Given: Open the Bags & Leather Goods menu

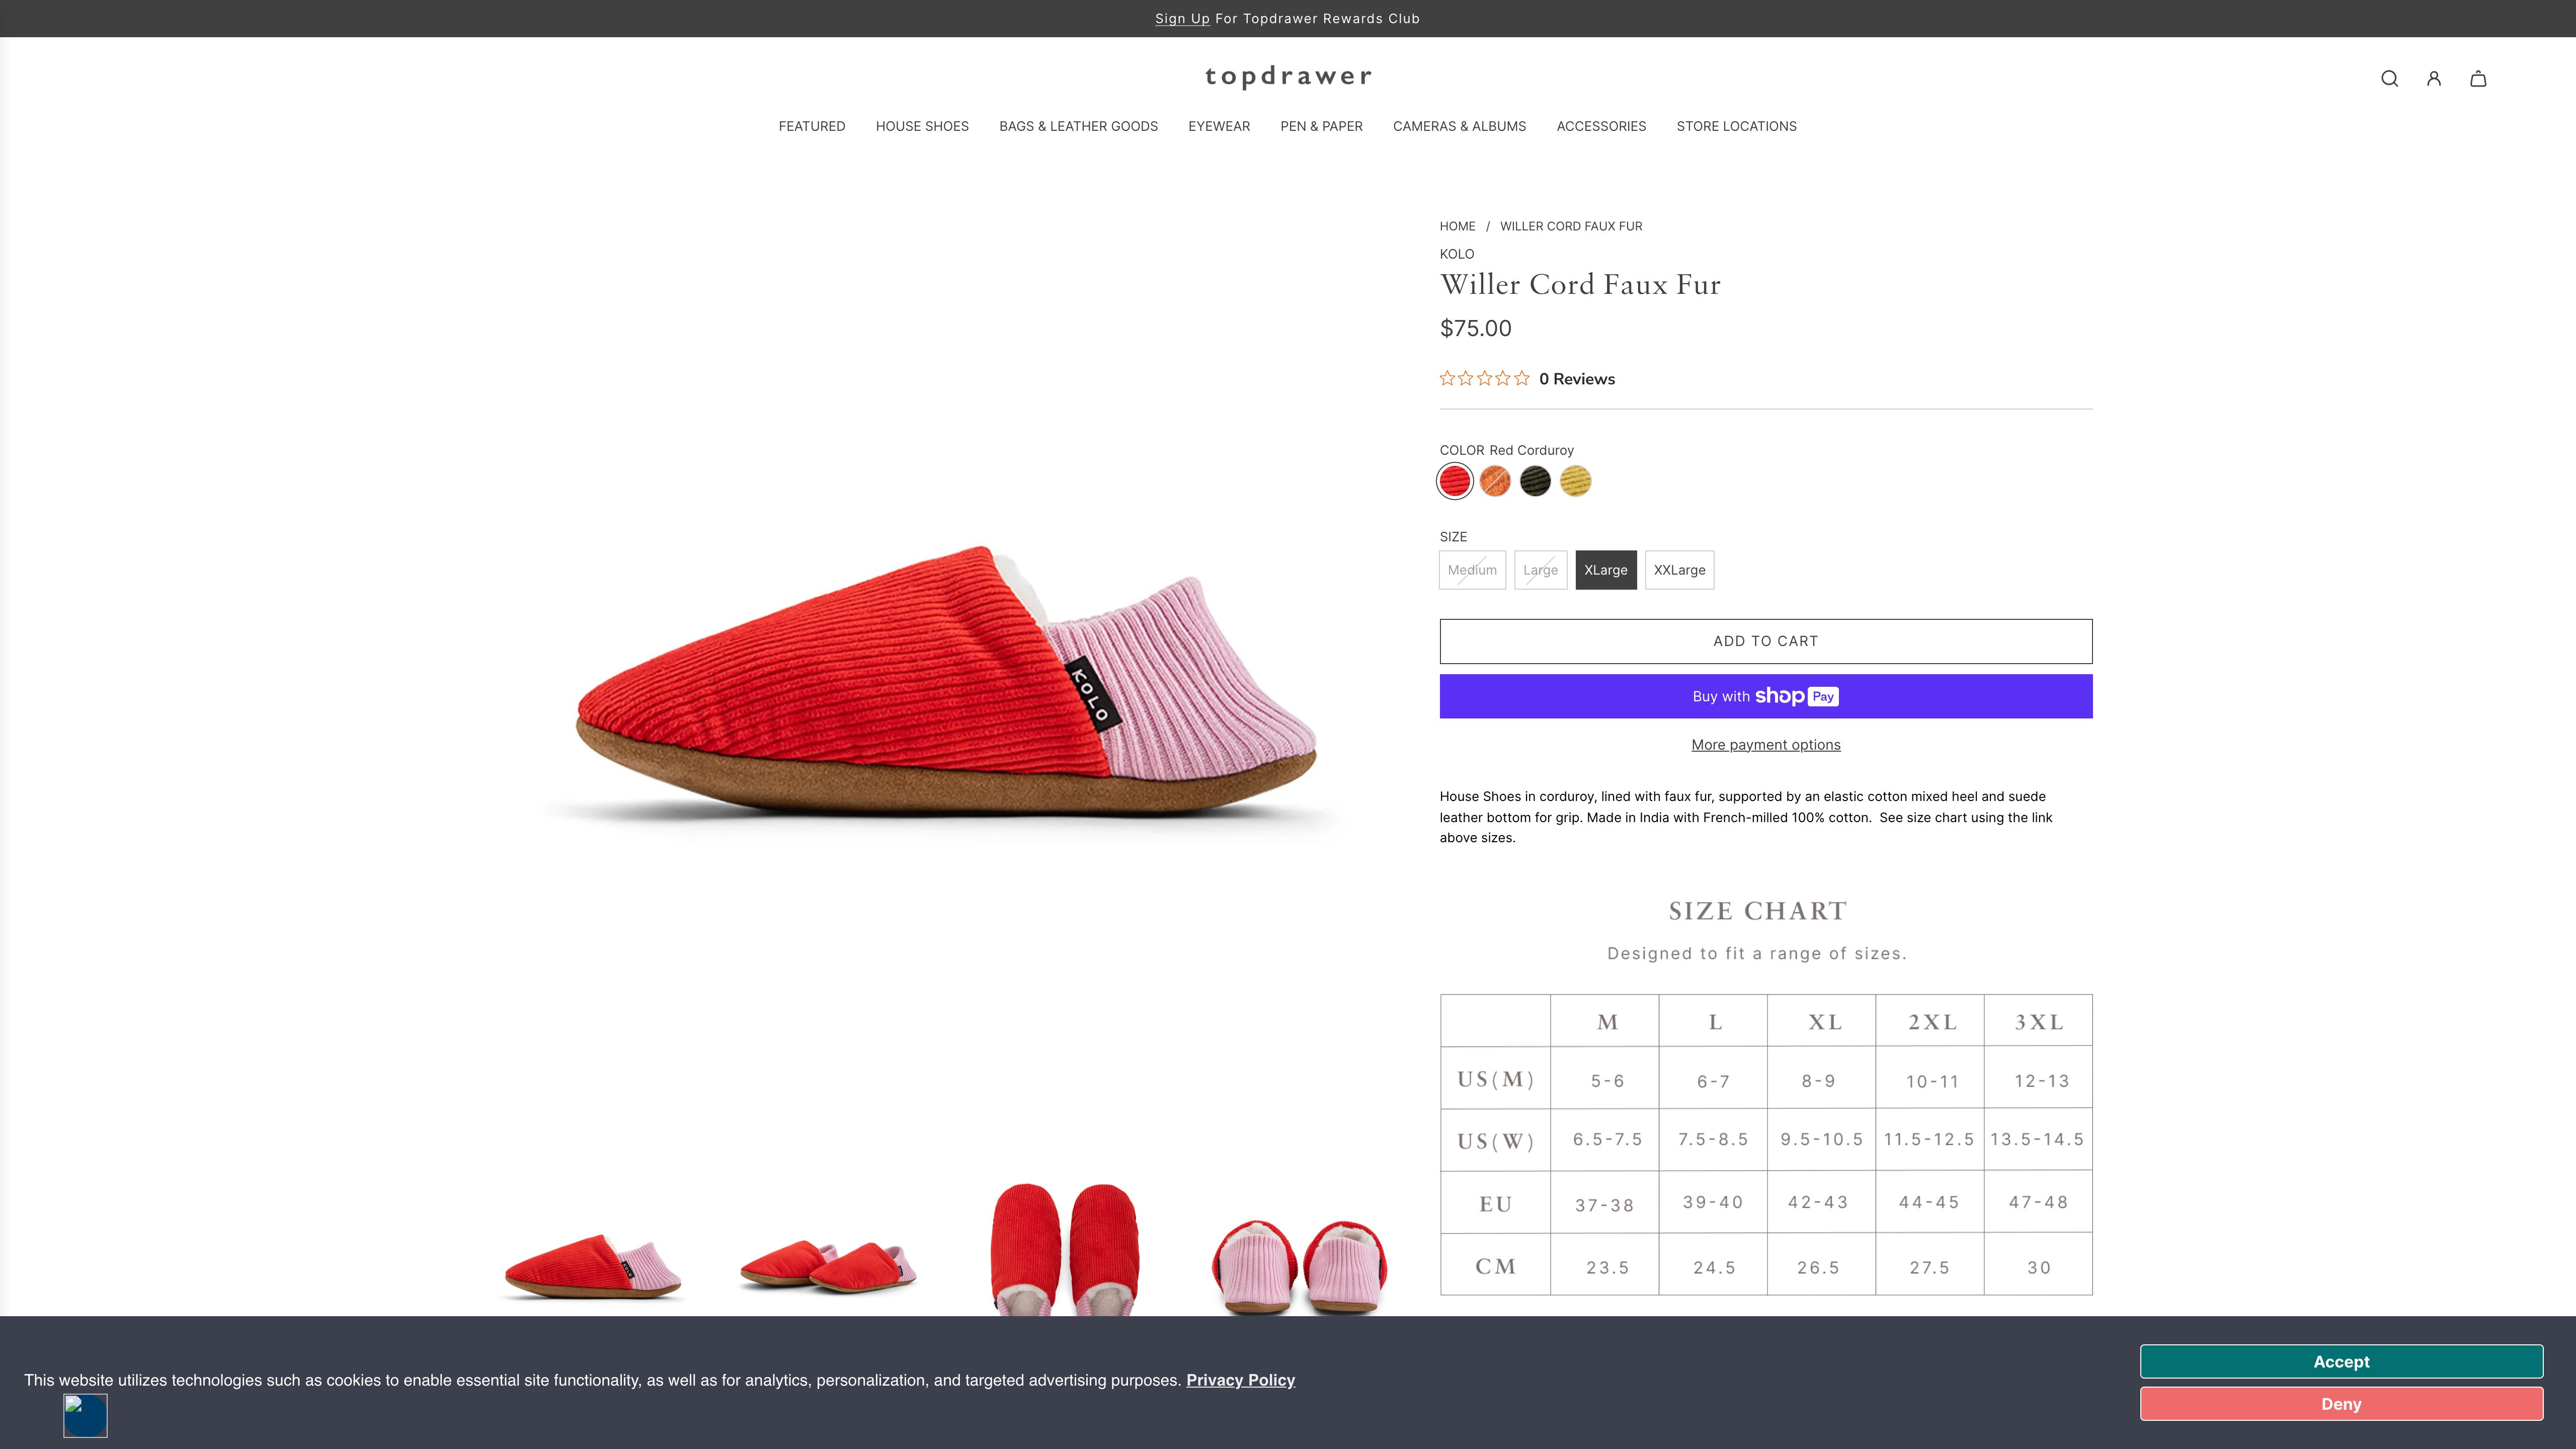Looking at the screenshot, I should (x=1078, y=126).
